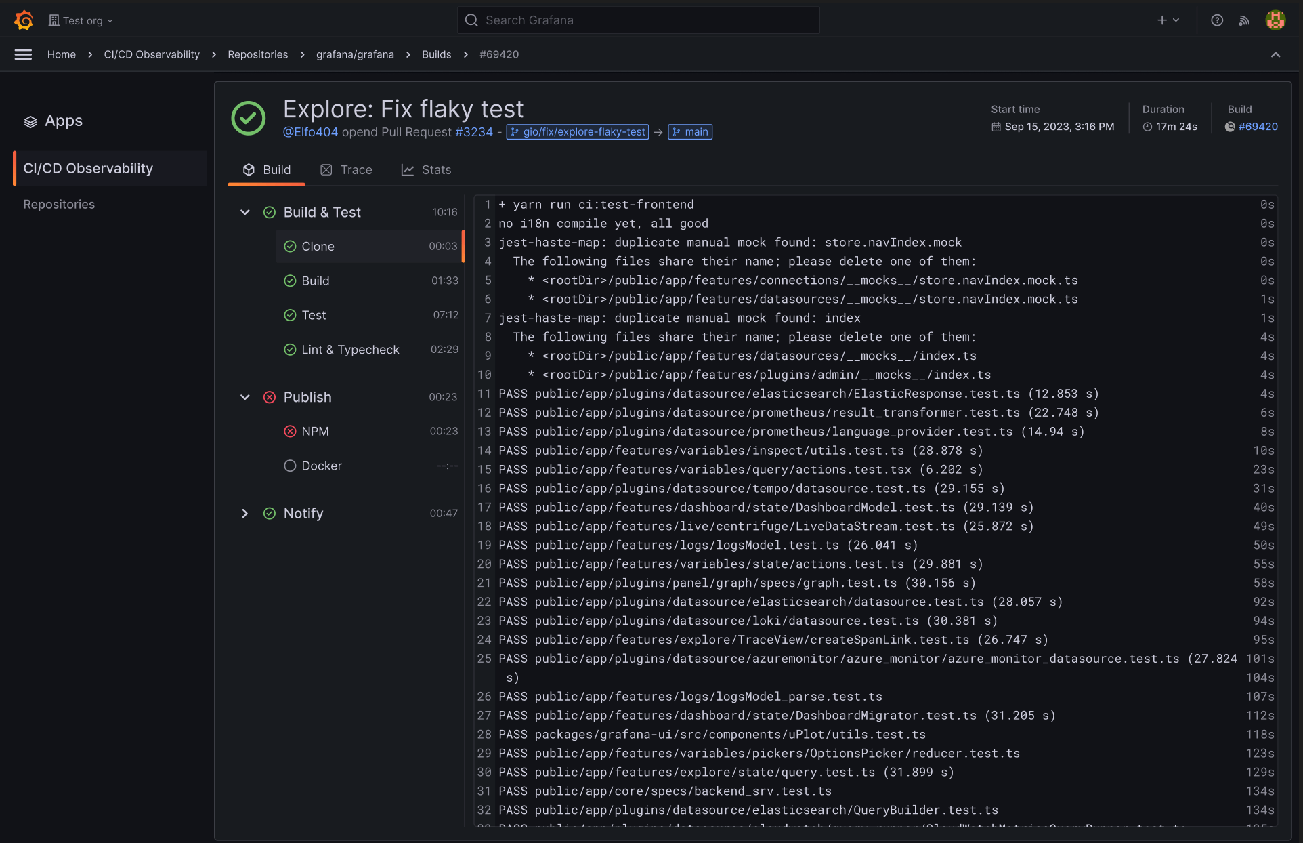Viewport: 1303px width, 843px height.
Task: Switch to the Stats tab
Action: coord(425,169)
